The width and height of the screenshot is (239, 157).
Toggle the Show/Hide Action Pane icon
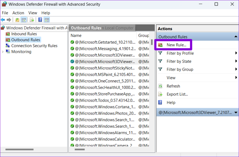point(47,20)
